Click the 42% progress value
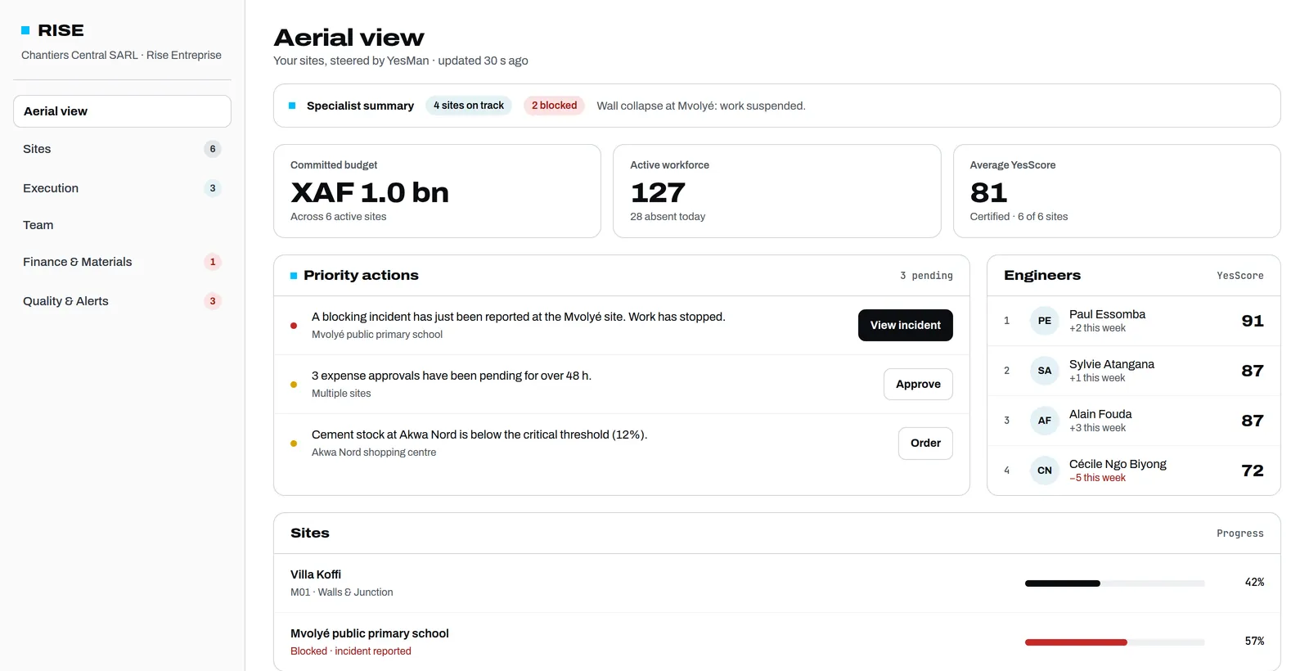The height and width of the screenshot is (671, 1309). tap(1254, 583)
